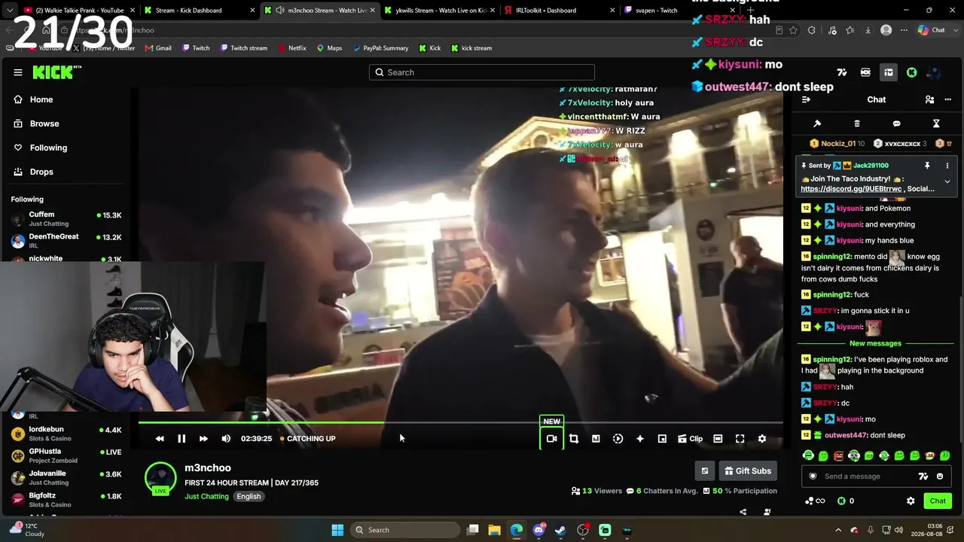Open the 7TV emote menu in chat input
Viewport: 964px width, 542px height.
click(x=923, y=477)
